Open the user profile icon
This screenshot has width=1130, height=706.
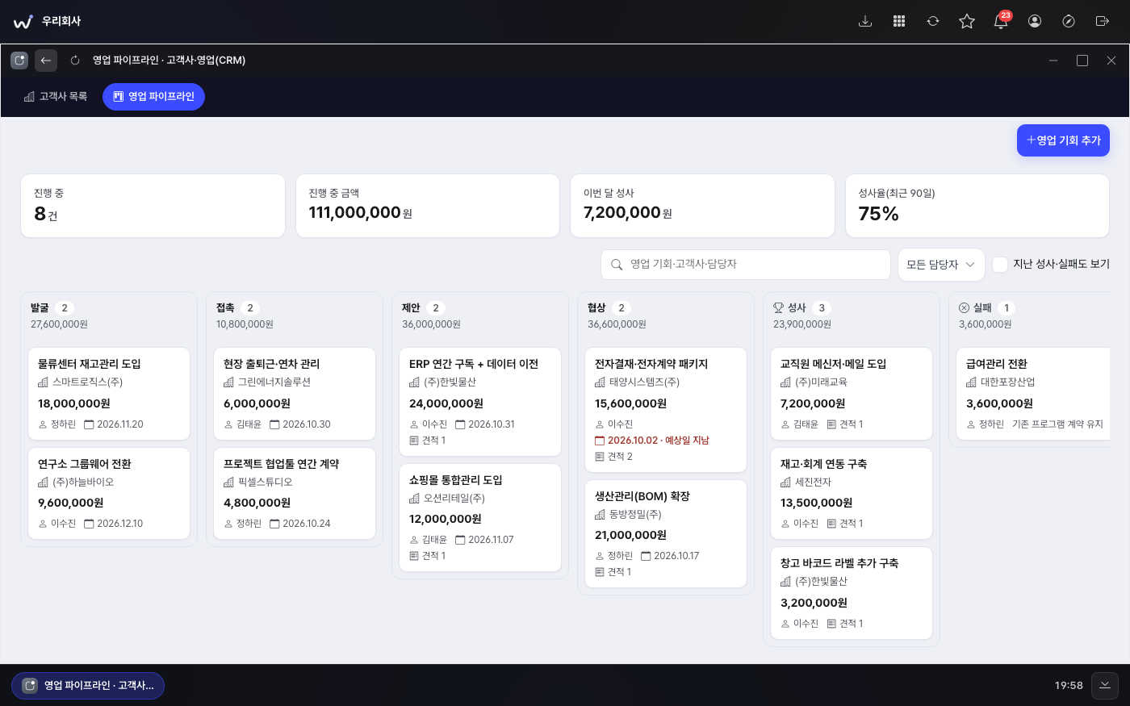pyautogui.click(x=1035, y=22)
